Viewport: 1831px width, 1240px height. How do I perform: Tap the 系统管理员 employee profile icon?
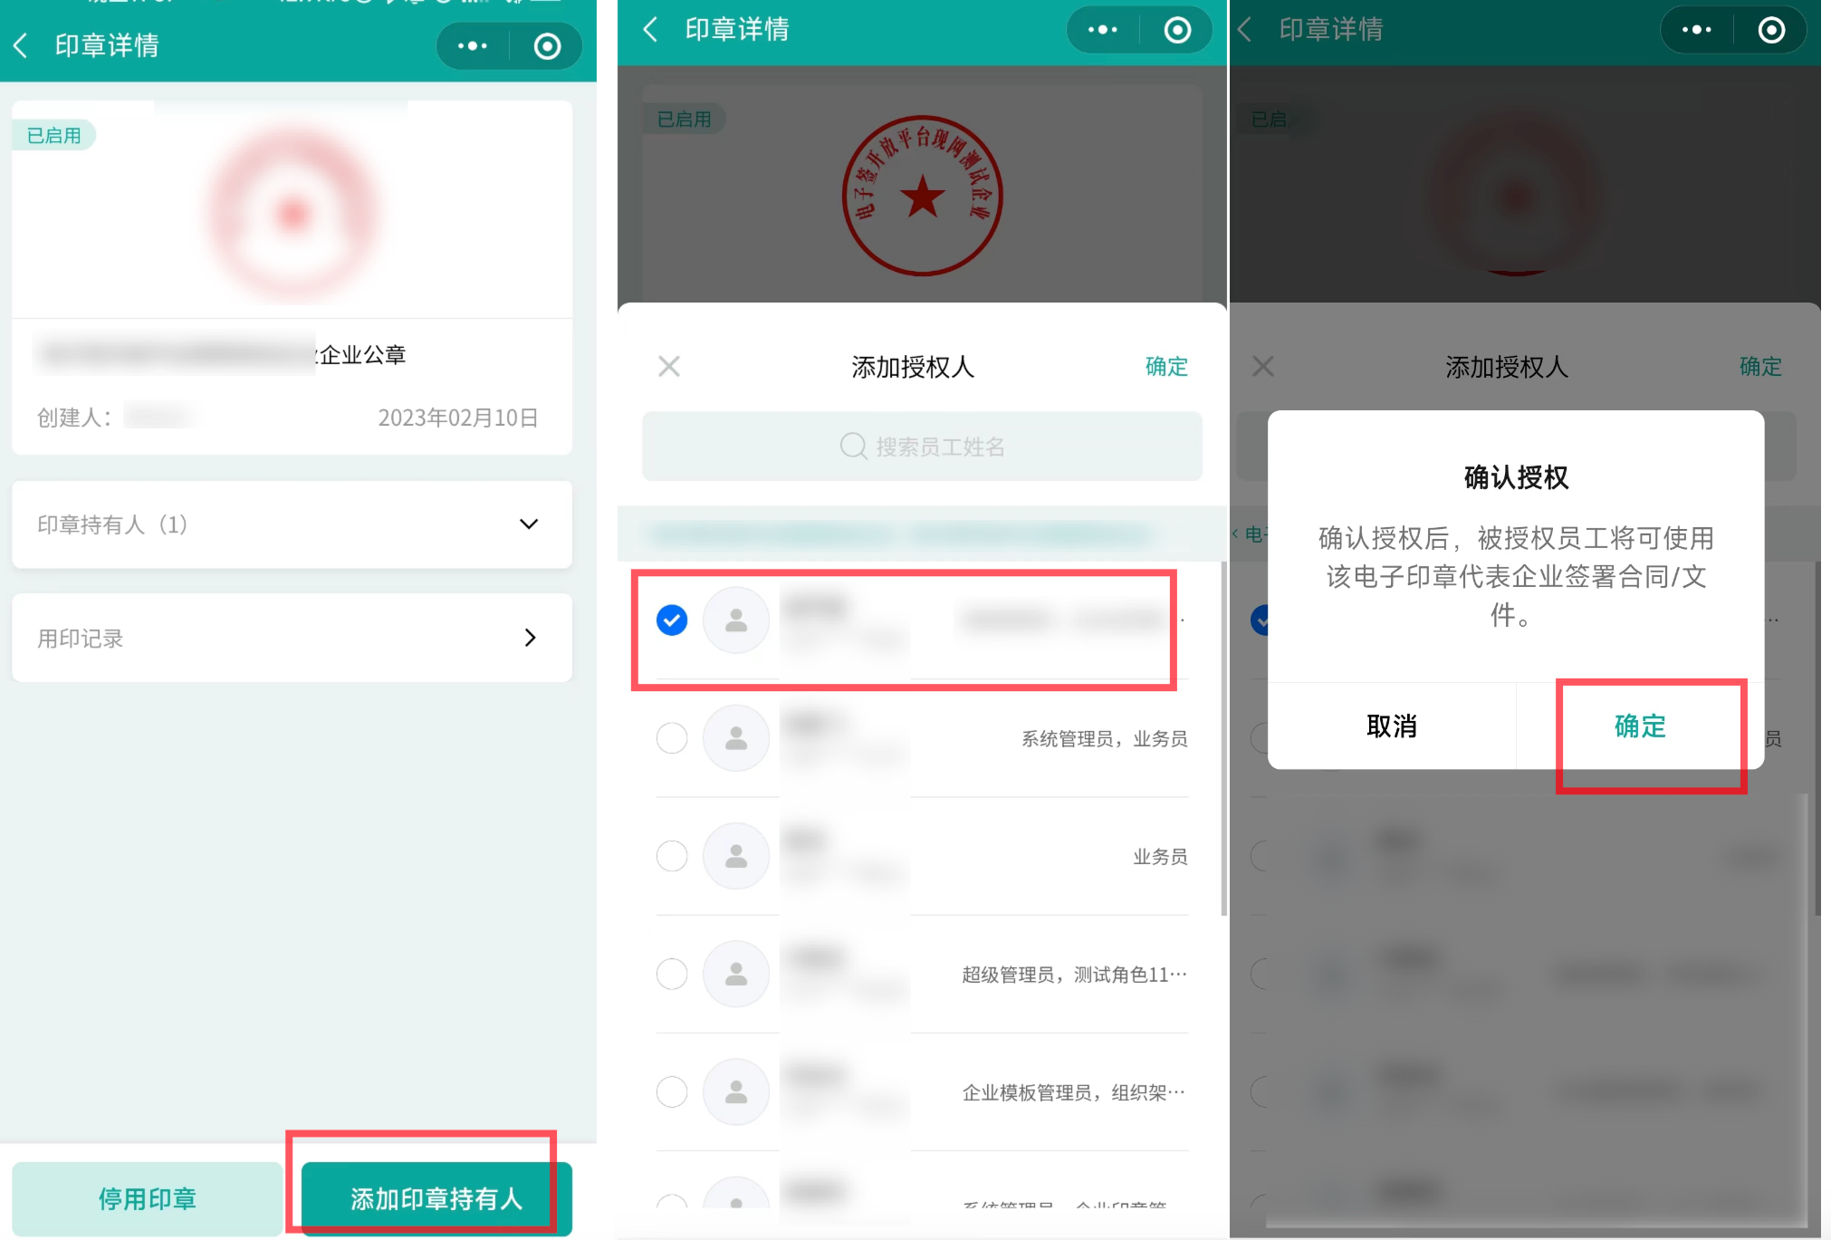pyautogui.click(x=736, y=738)
